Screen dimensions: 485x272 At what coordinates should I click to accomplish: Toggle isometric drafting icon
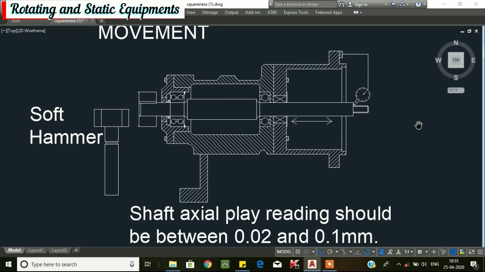tap(344, 252)
